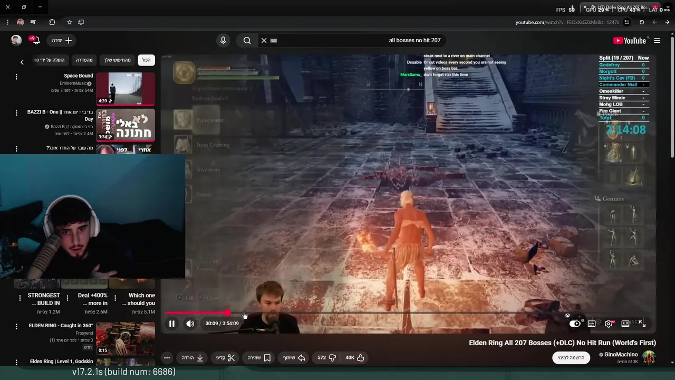The image size is (675, 380).
Task: Switch to theater mode
Action: pos(625,324)
